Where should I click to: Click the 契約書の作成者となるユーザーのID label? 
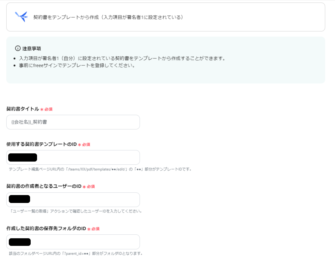point(44,186)
